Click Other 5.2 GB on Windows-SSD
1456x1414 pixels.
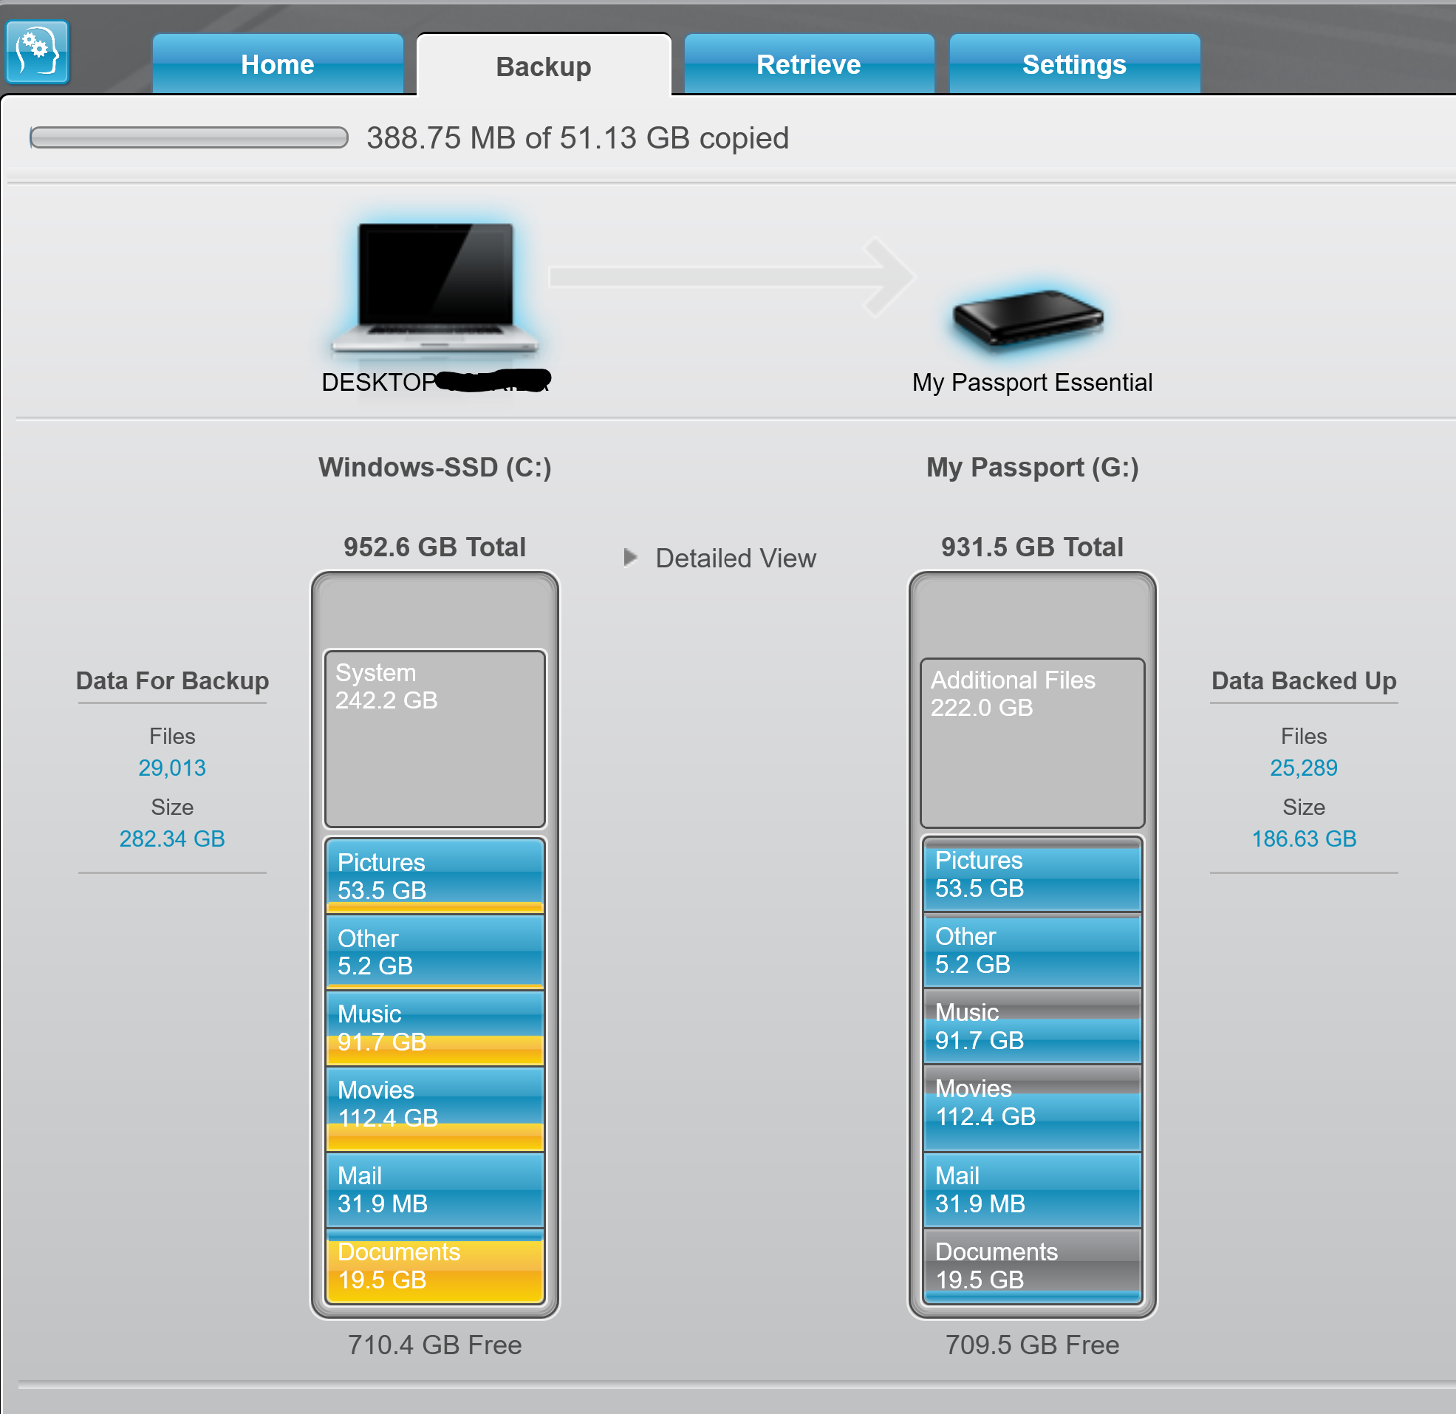434,951
